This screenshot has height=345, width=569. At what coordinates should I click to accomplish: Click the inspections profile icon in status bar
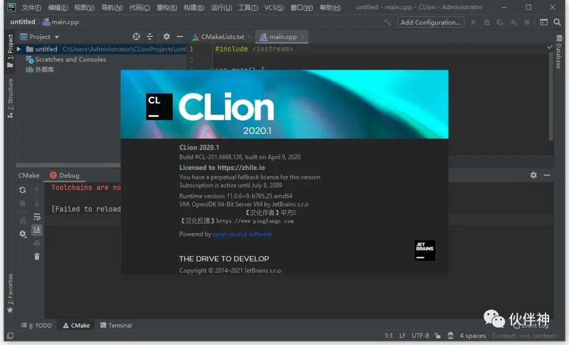pos(450,336)
